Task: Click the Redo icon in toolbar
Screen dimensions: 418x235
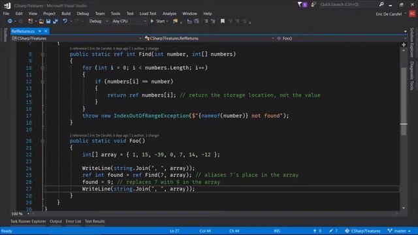Action: pyautogui.click(x=77, y=21)
